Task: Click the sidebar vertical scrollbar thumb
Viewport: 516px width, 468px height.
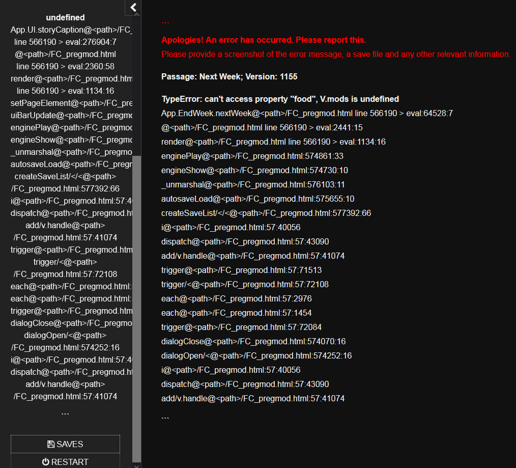Action: [x=136, y=306]
